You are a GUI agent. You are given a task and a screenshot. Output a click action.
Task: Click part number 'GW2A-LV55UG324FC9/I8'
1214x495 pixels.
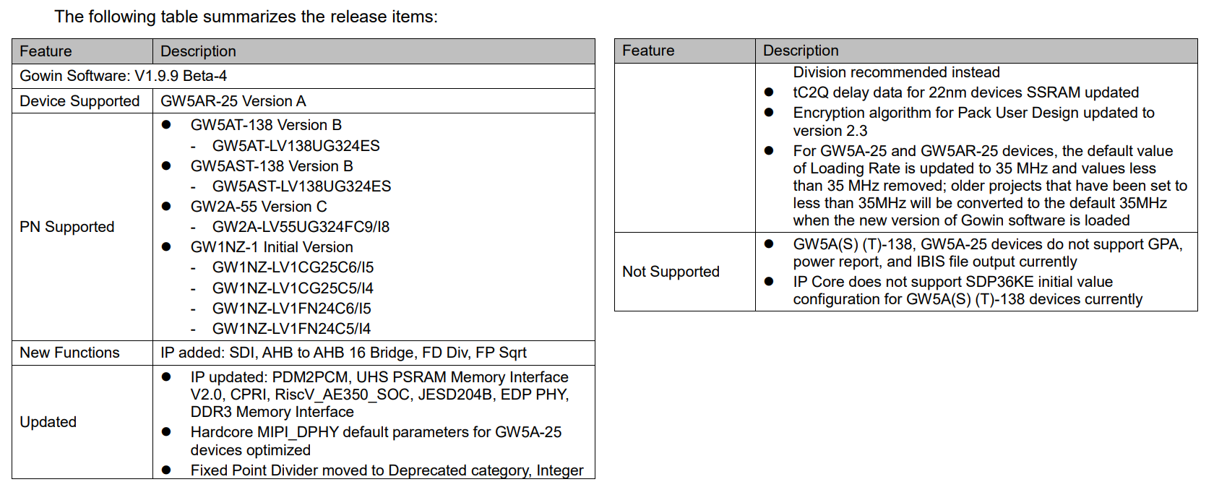[301, 227]
